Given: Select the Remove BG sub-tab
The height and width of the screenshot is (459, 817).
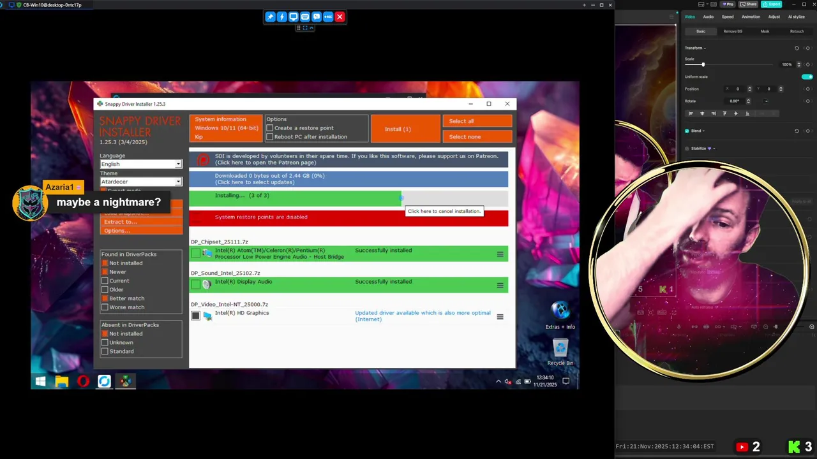Looking at the screenshot, I should tap(733, 31).
